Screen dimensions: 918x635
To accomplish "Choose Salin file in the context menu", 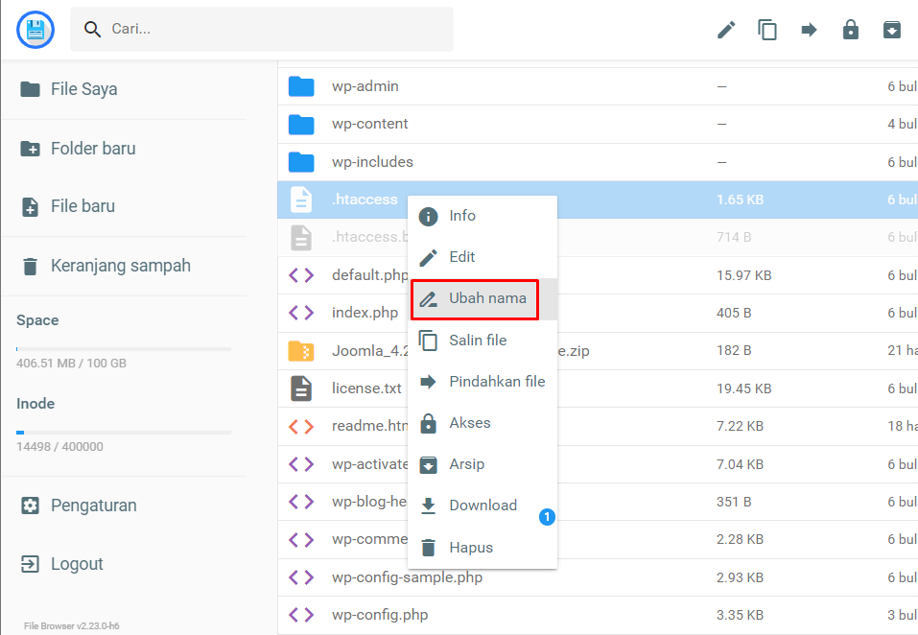I will tap(477, 341).
